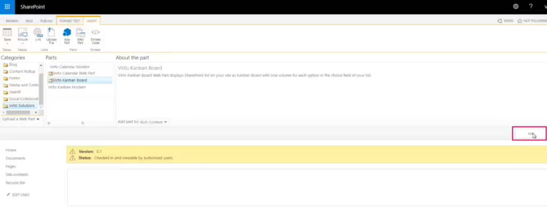Select the Forms category folder

tap(12, 78)
